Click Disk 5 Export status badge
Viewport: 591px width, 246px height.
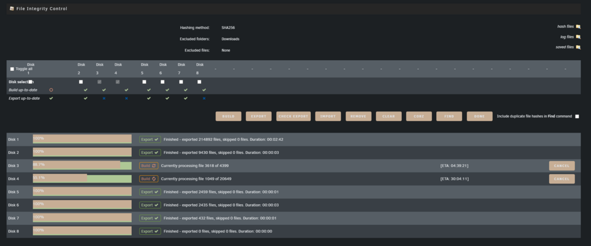click(x=150, y=192)
